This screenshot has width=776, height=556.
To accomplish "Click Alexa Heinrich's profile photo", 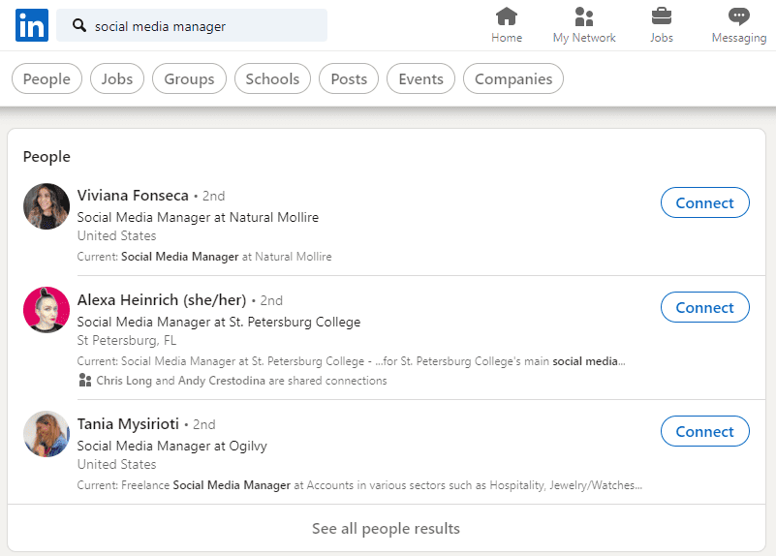I will click(47, 310).
